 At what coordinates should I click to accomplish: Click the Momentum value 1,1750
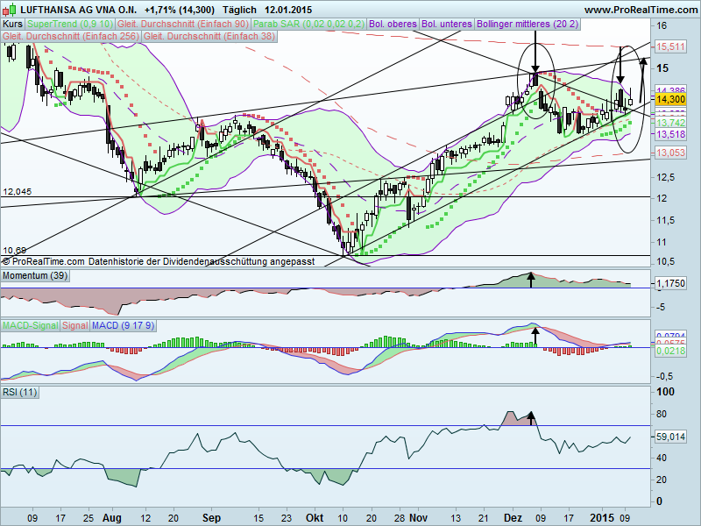[x=670, y=283]
